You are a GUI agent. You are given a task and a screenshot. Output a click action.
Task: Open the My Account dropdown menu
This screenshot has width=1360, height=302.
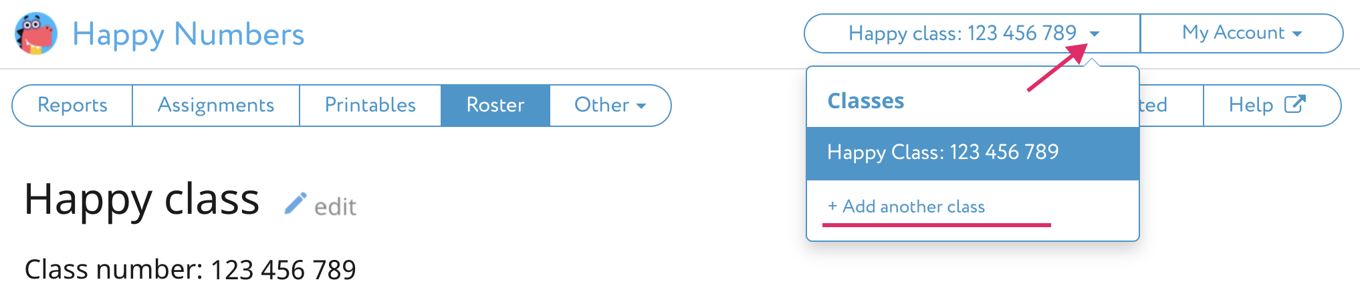coord(1241,33)
